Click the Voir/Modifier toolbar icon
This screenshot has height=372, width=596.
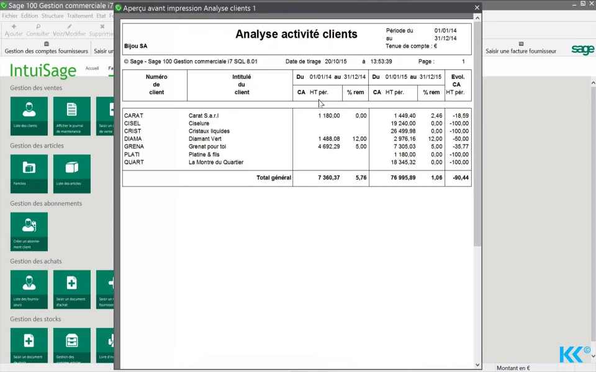pos(69,30)
